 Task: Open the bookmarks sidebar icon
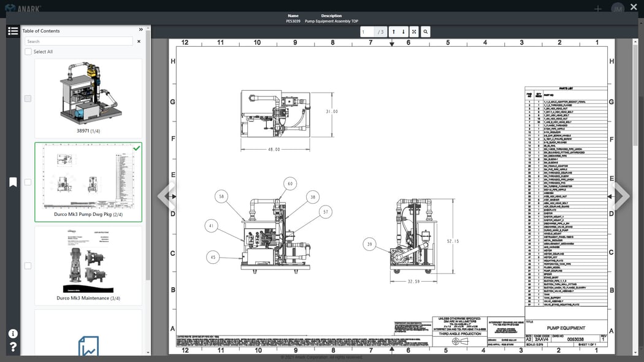point(13,182)
